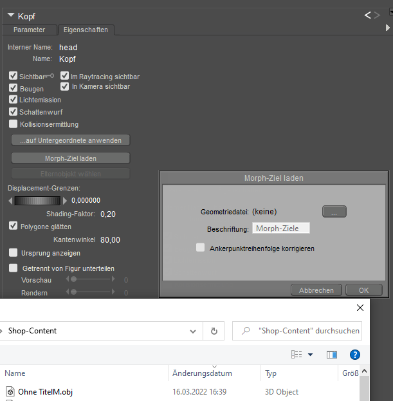
Task: Refresh the Shop-Content folder
Action: [214, 331]
